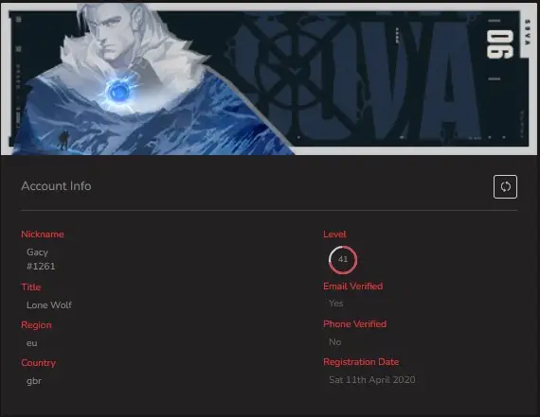The width and height of the screenshot is (540, 417).
Task: Click the Level label
Action: click(x=334, y=235)
